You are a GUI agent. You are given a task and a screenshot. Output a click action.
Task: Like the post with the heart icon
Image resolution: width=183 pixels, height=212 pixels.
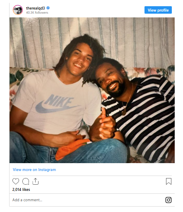[16, 181]
